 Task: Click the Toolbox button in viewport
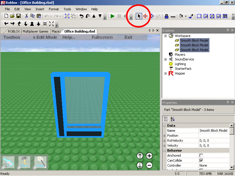point(12,37)
